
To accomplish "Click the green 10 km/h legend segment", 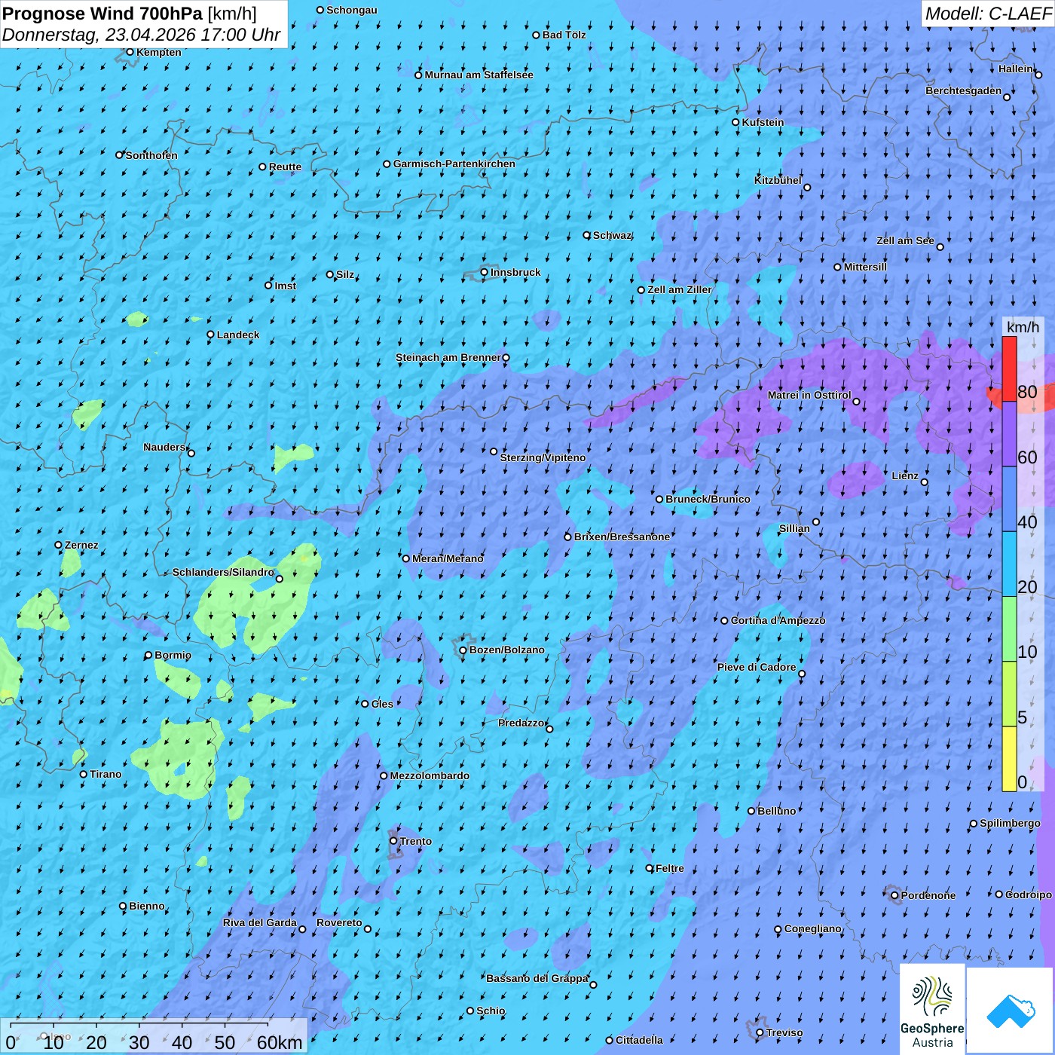I will (x=1009, y=629).
